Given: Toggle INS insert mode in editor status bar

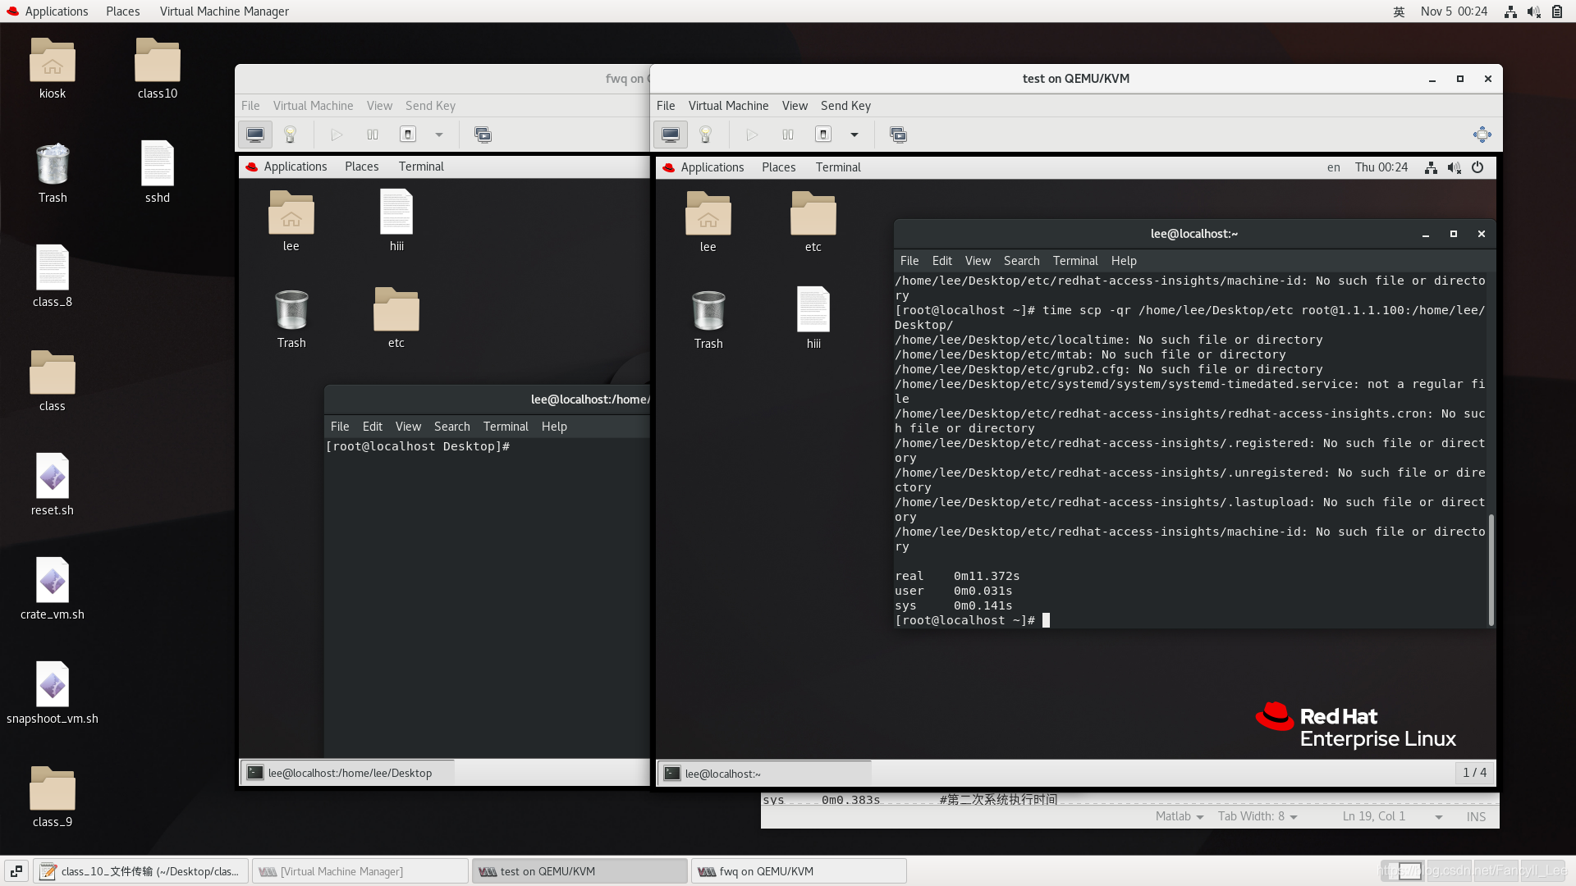Looking at the screenshot, I should tap(1476, 816).
